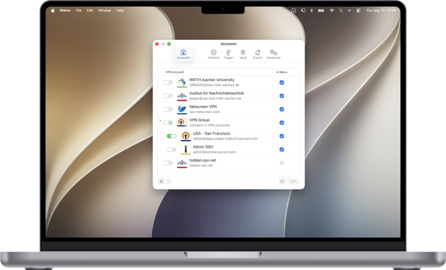Open the Events preferences tab
Viewport: 446px width, 270px height.
coord(257,54)
